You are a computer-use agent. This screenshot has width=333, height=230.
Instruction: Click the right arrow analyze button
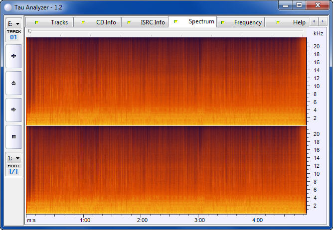[13, 110]
